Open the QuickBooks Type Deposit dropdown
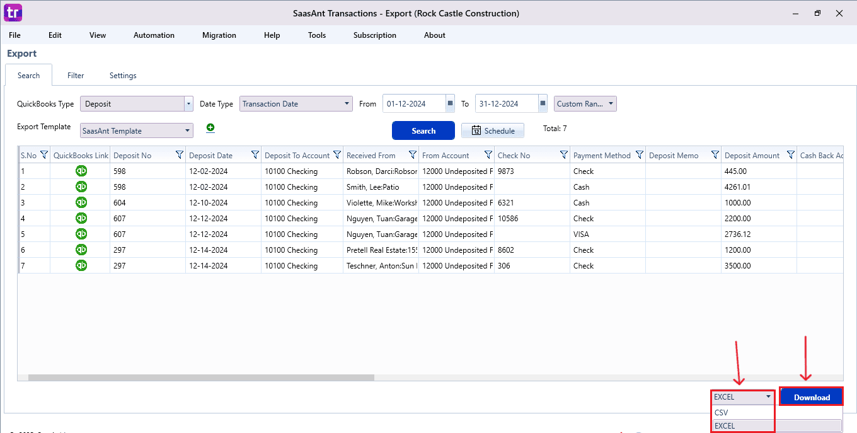857x433 pixels. click(137, 104)
